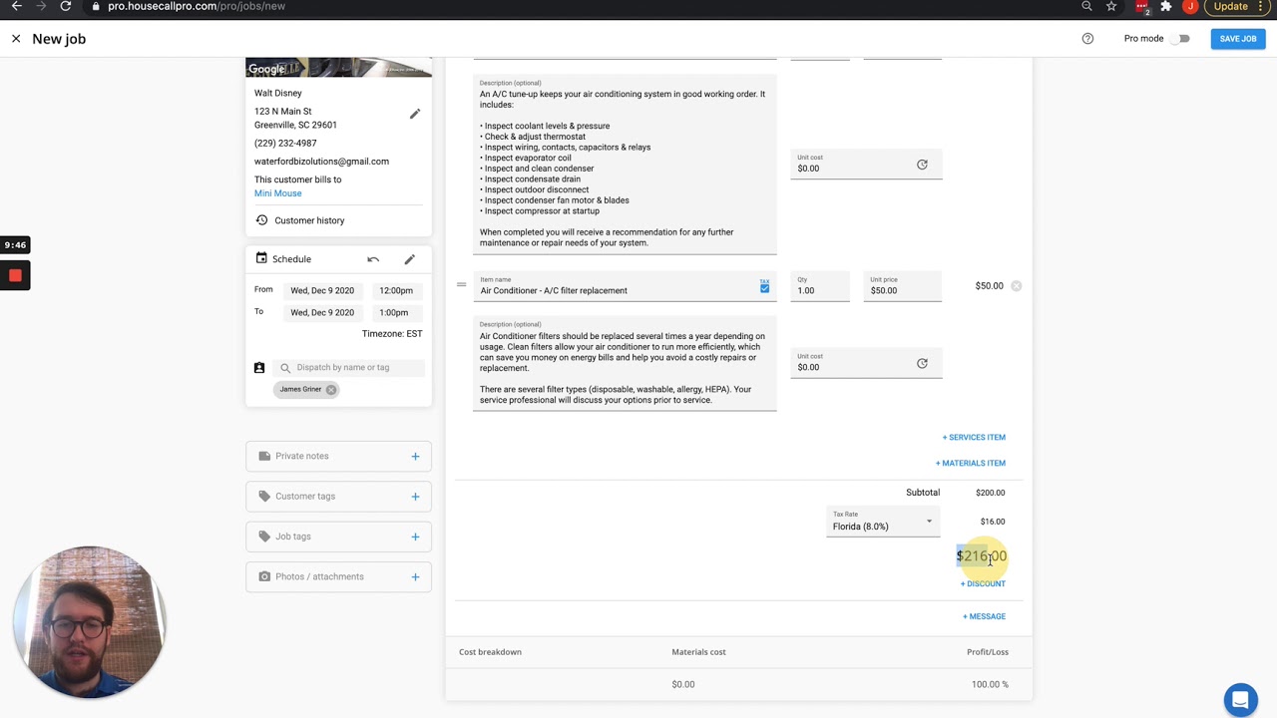Click Dispatch by name or tag field
Image resolution: width=1277 pixels, height=718 pixels.
[350, 367]
